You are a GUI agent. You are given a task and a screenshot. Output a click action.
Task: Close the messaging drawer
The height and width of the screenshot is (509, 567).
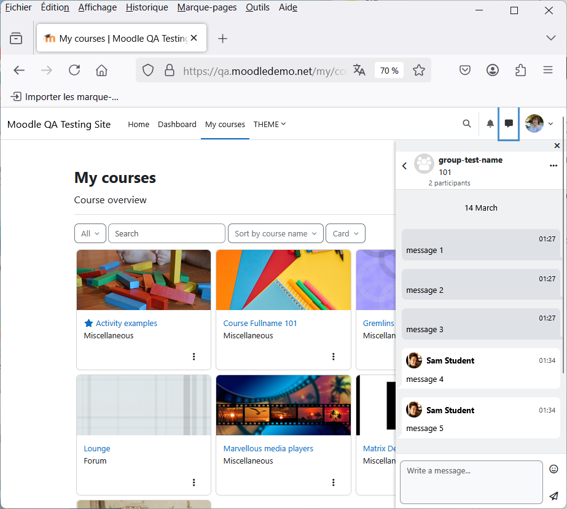557,146
